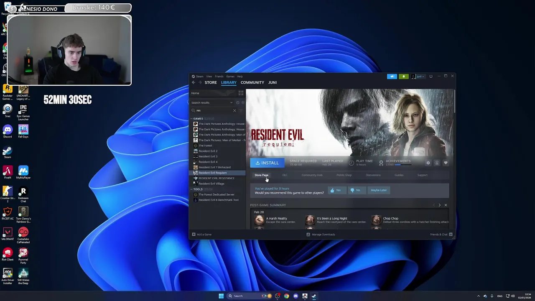535x301 pixels.
Task: Sort library by recent activity clock icon
Action: pyautogui.click(x=237, y=103)
